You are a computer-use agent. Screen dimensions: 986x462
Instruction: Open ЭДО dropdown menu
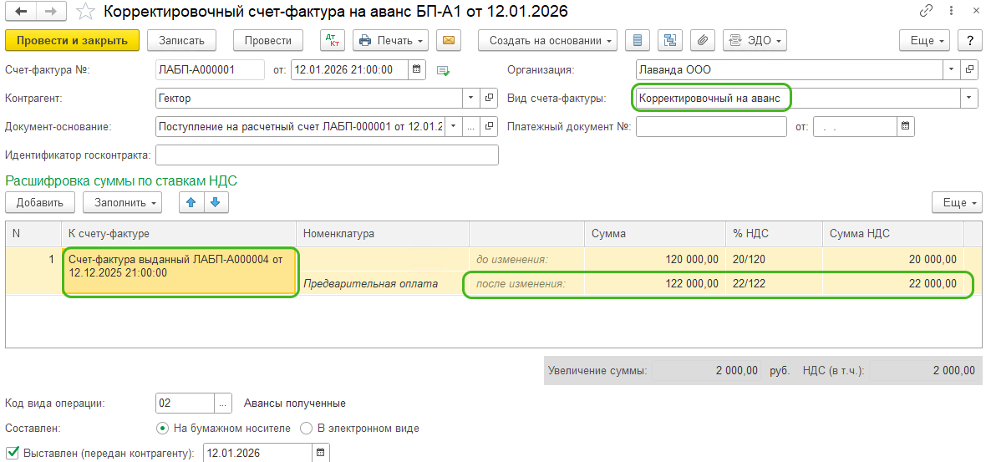(x=755, y=40)
